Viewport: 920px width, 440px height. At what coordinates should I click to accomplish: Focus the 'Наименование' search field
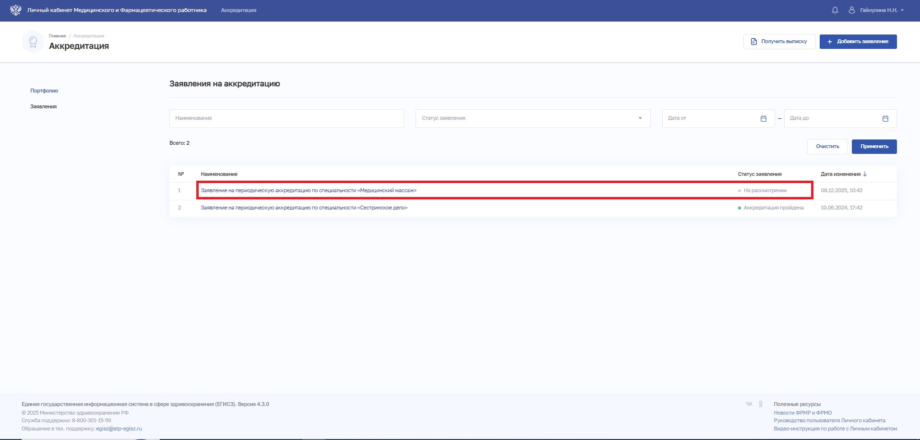[287, 118]
